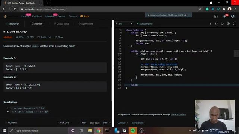Viewport: 239px width, 134px height.
Task: Open the LeetCode playground icon in header
Action: (x=216, y=16)
